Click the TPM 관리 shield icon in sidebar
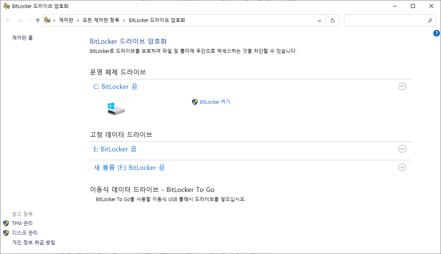The image size is (441, 254). tap(6, 224)
